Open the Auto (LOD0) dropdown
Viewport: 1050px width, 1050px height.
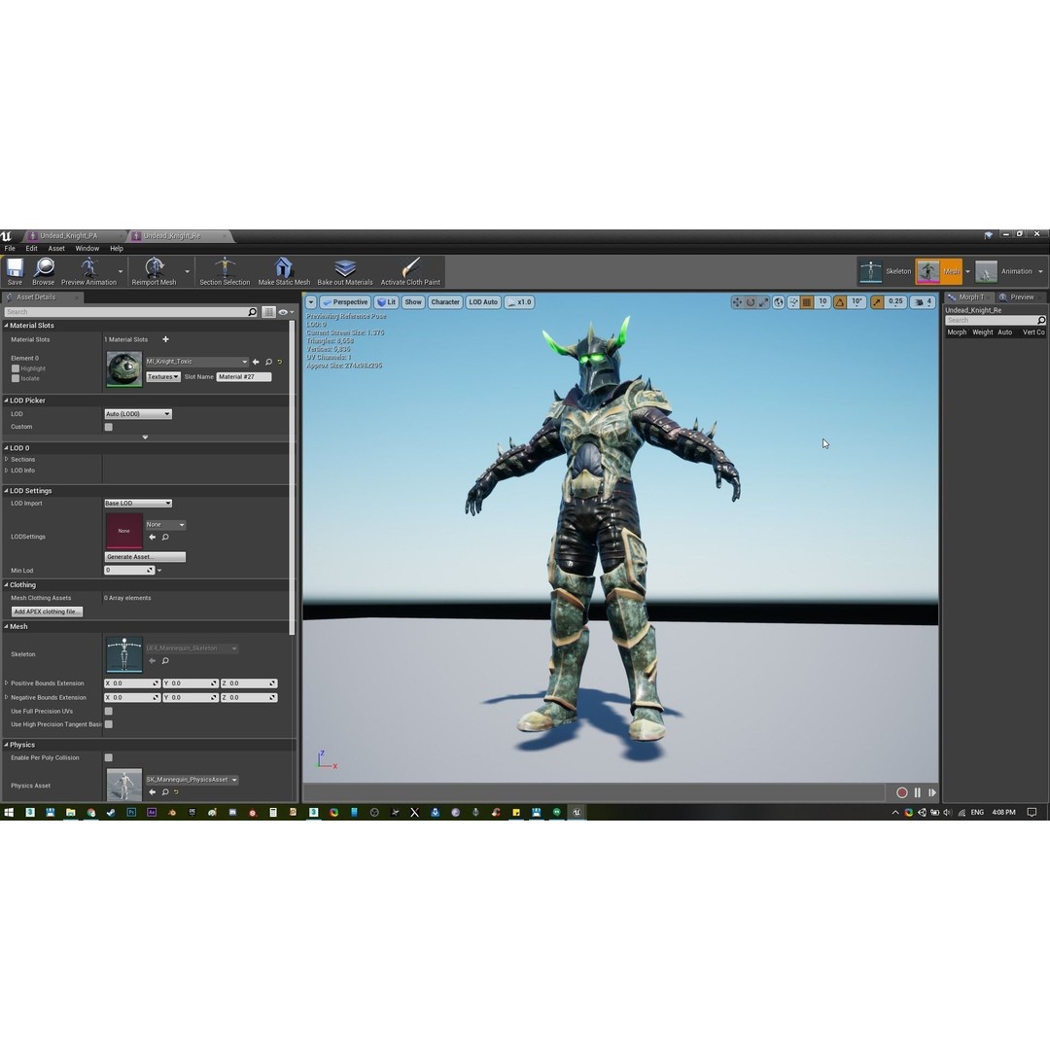(138, 414)
